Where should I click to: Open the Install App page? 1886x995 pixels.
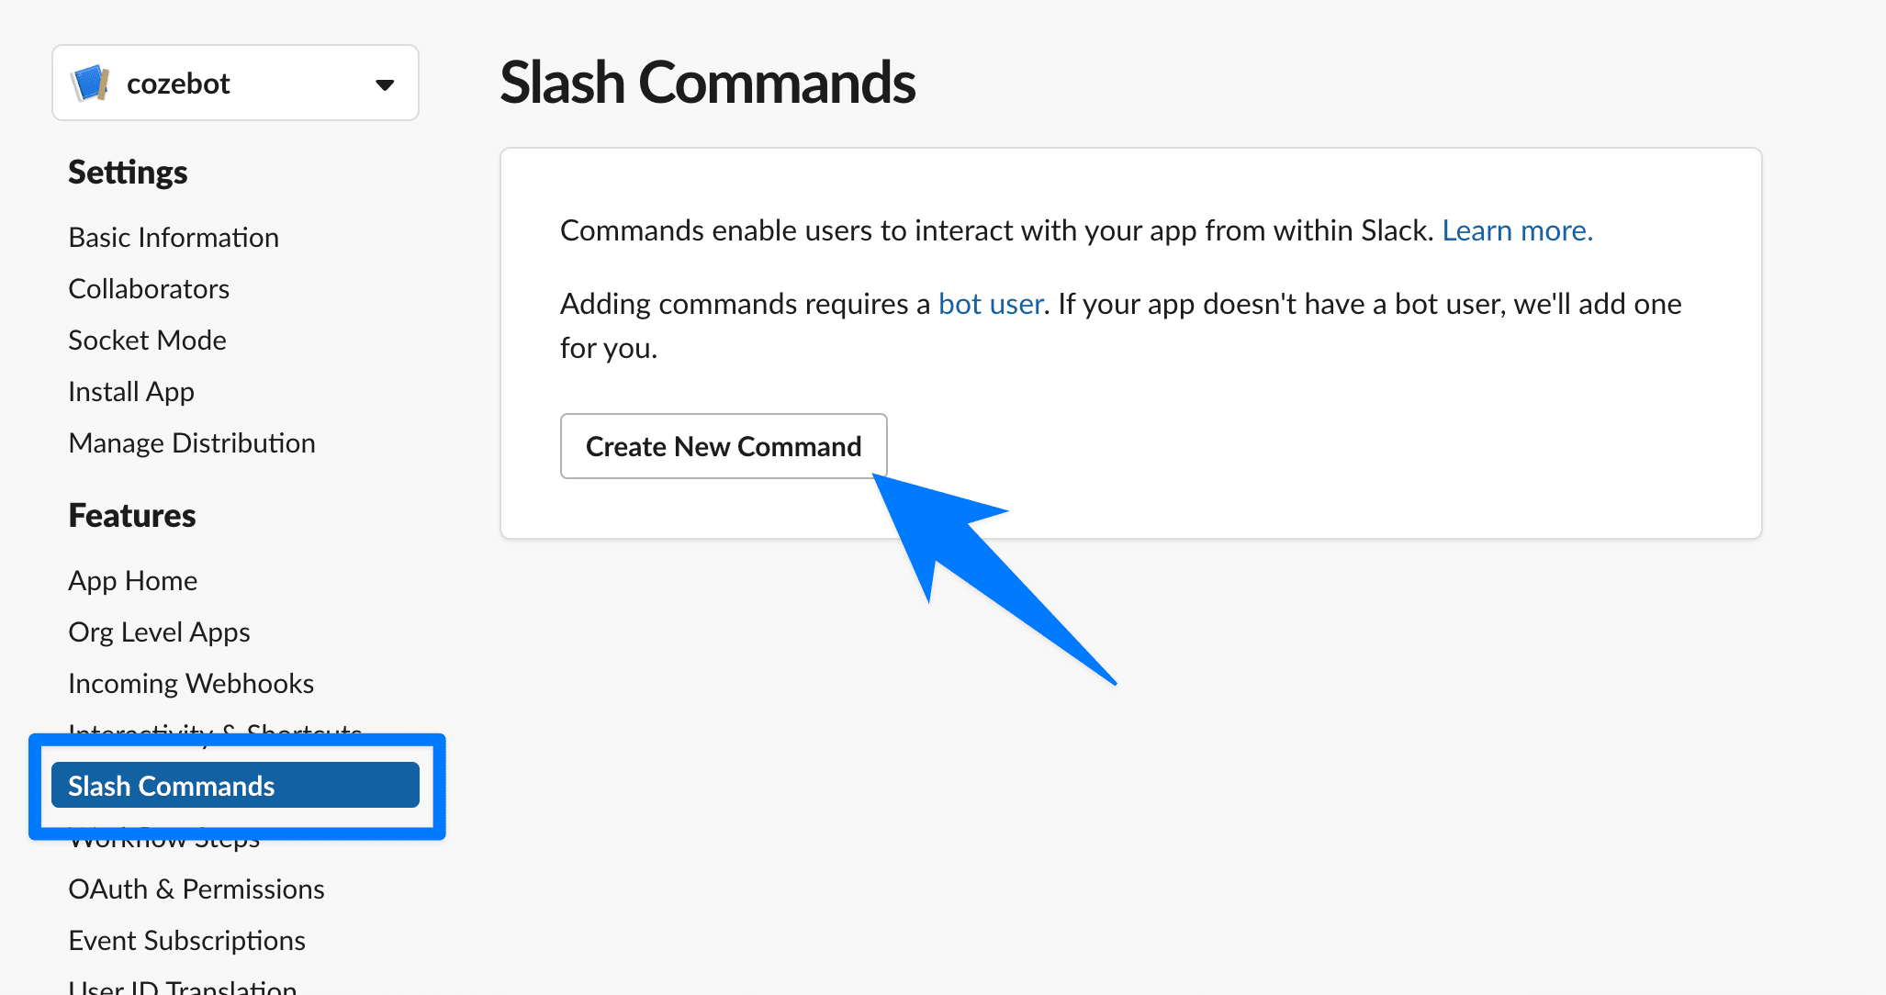[131, 392]
